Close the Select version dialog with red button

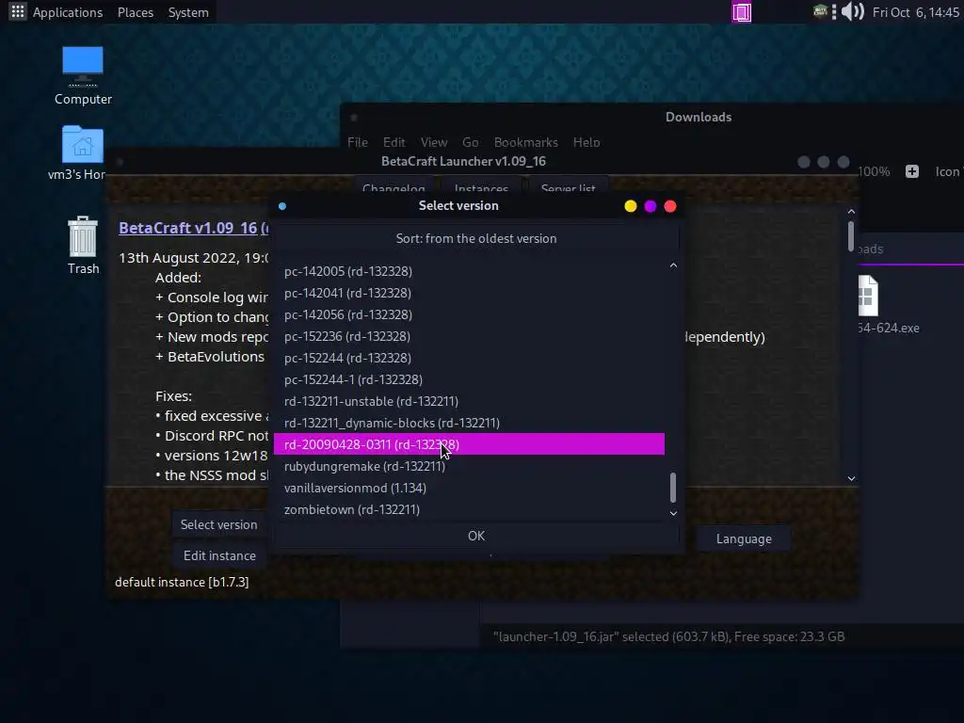click(x=670, y=206)
